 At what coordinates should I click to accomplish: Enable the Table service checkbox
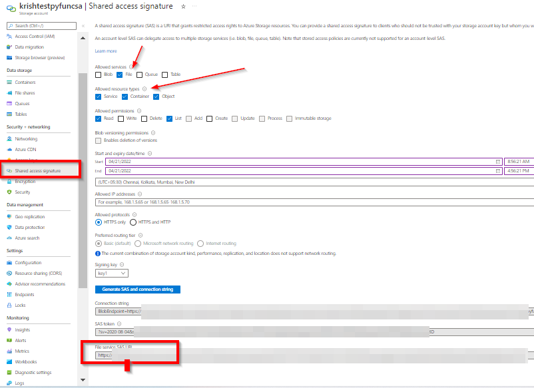[x=165, y=75]
